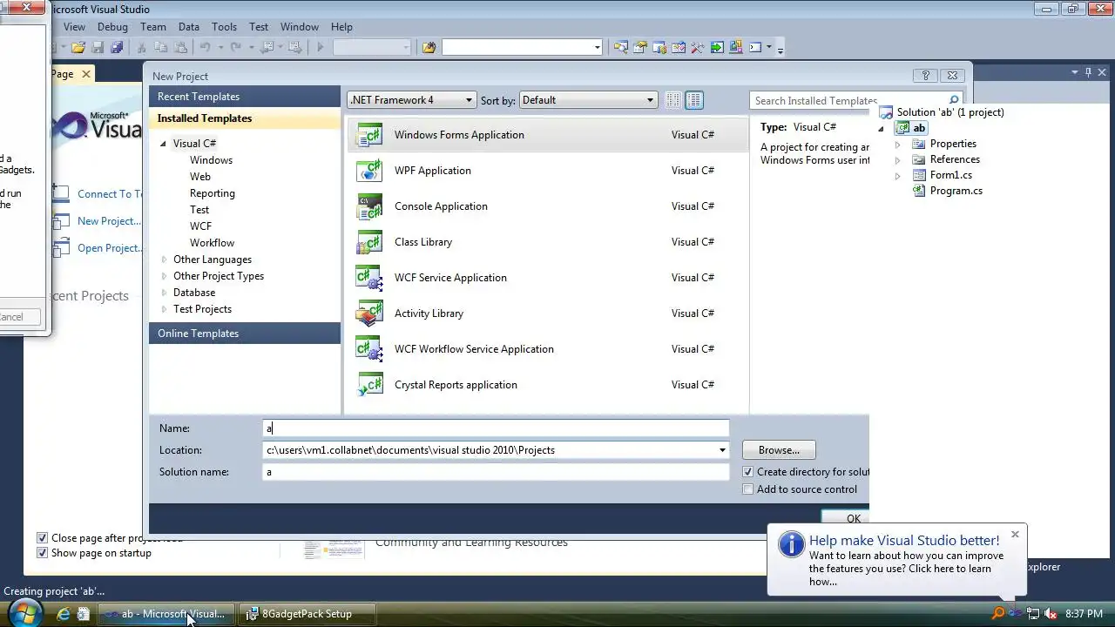Click the Copy toolbar icon
Screen dimensions: 1115x627
160,47
